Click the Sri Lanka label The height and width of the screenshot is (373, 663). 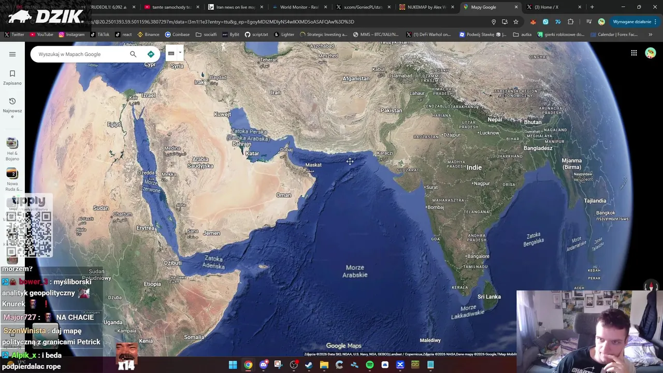click(489, 297)
